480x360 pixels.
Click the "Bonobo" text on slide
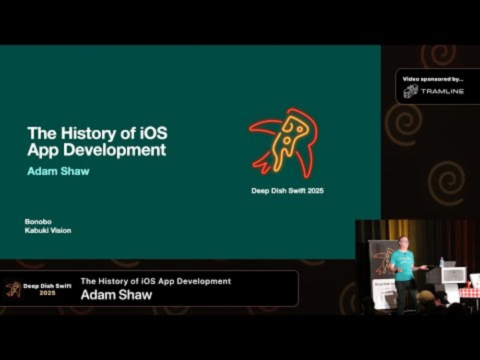coord(38,222)
